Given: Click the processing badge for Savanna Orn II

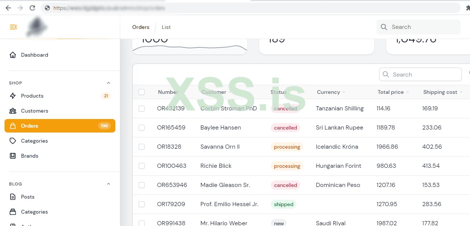Looking at the screenshot, I should click(287, 147).
